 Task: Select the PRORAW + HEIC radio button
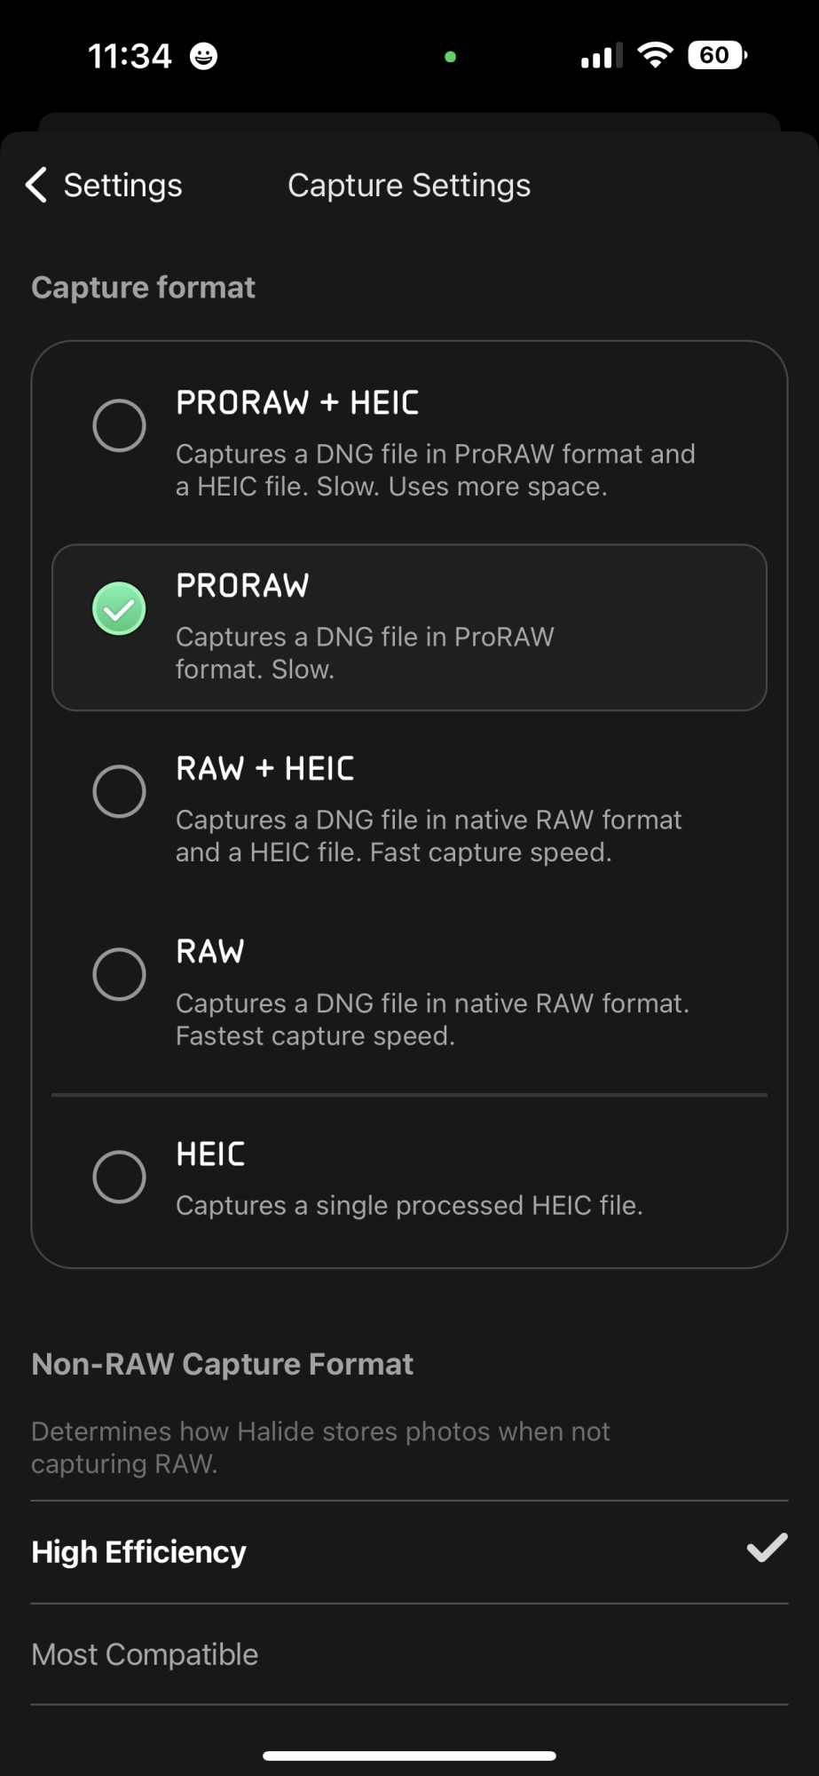point(119,425)
